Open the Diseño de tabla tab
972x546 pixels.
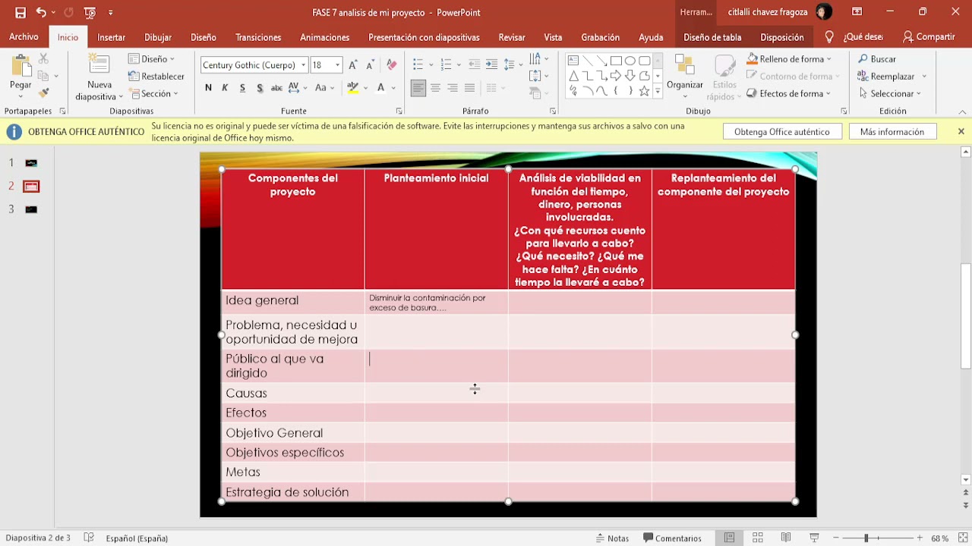pyautogui.click(x=712, y=37)
